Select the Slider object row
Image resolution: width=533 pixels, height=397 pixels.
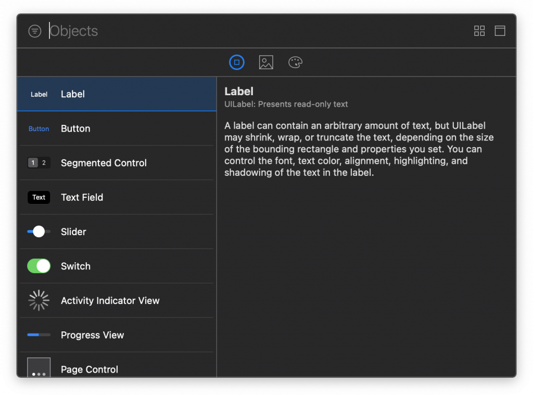pos(117,232)
